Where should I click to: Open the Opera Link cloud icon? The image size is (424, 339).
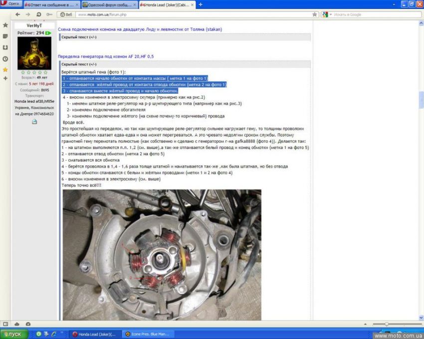[x=17, y=324]
